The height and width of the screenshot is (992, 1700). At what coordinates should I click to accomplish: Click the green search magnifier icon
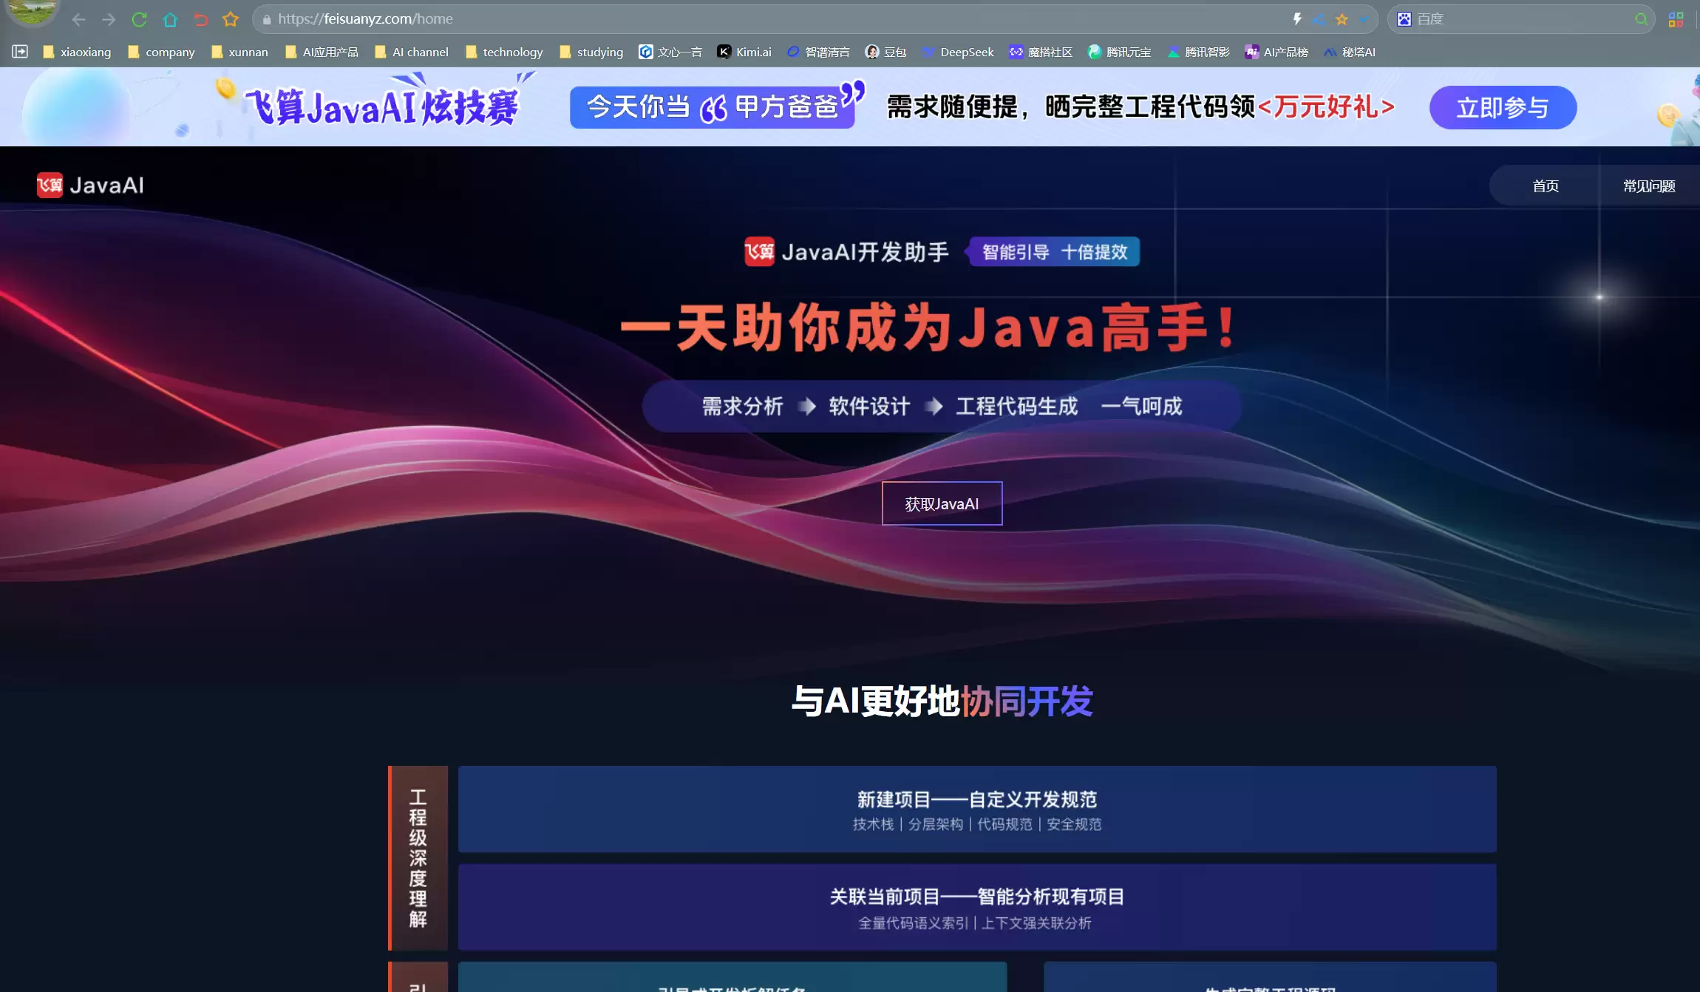coord(1641,19)
